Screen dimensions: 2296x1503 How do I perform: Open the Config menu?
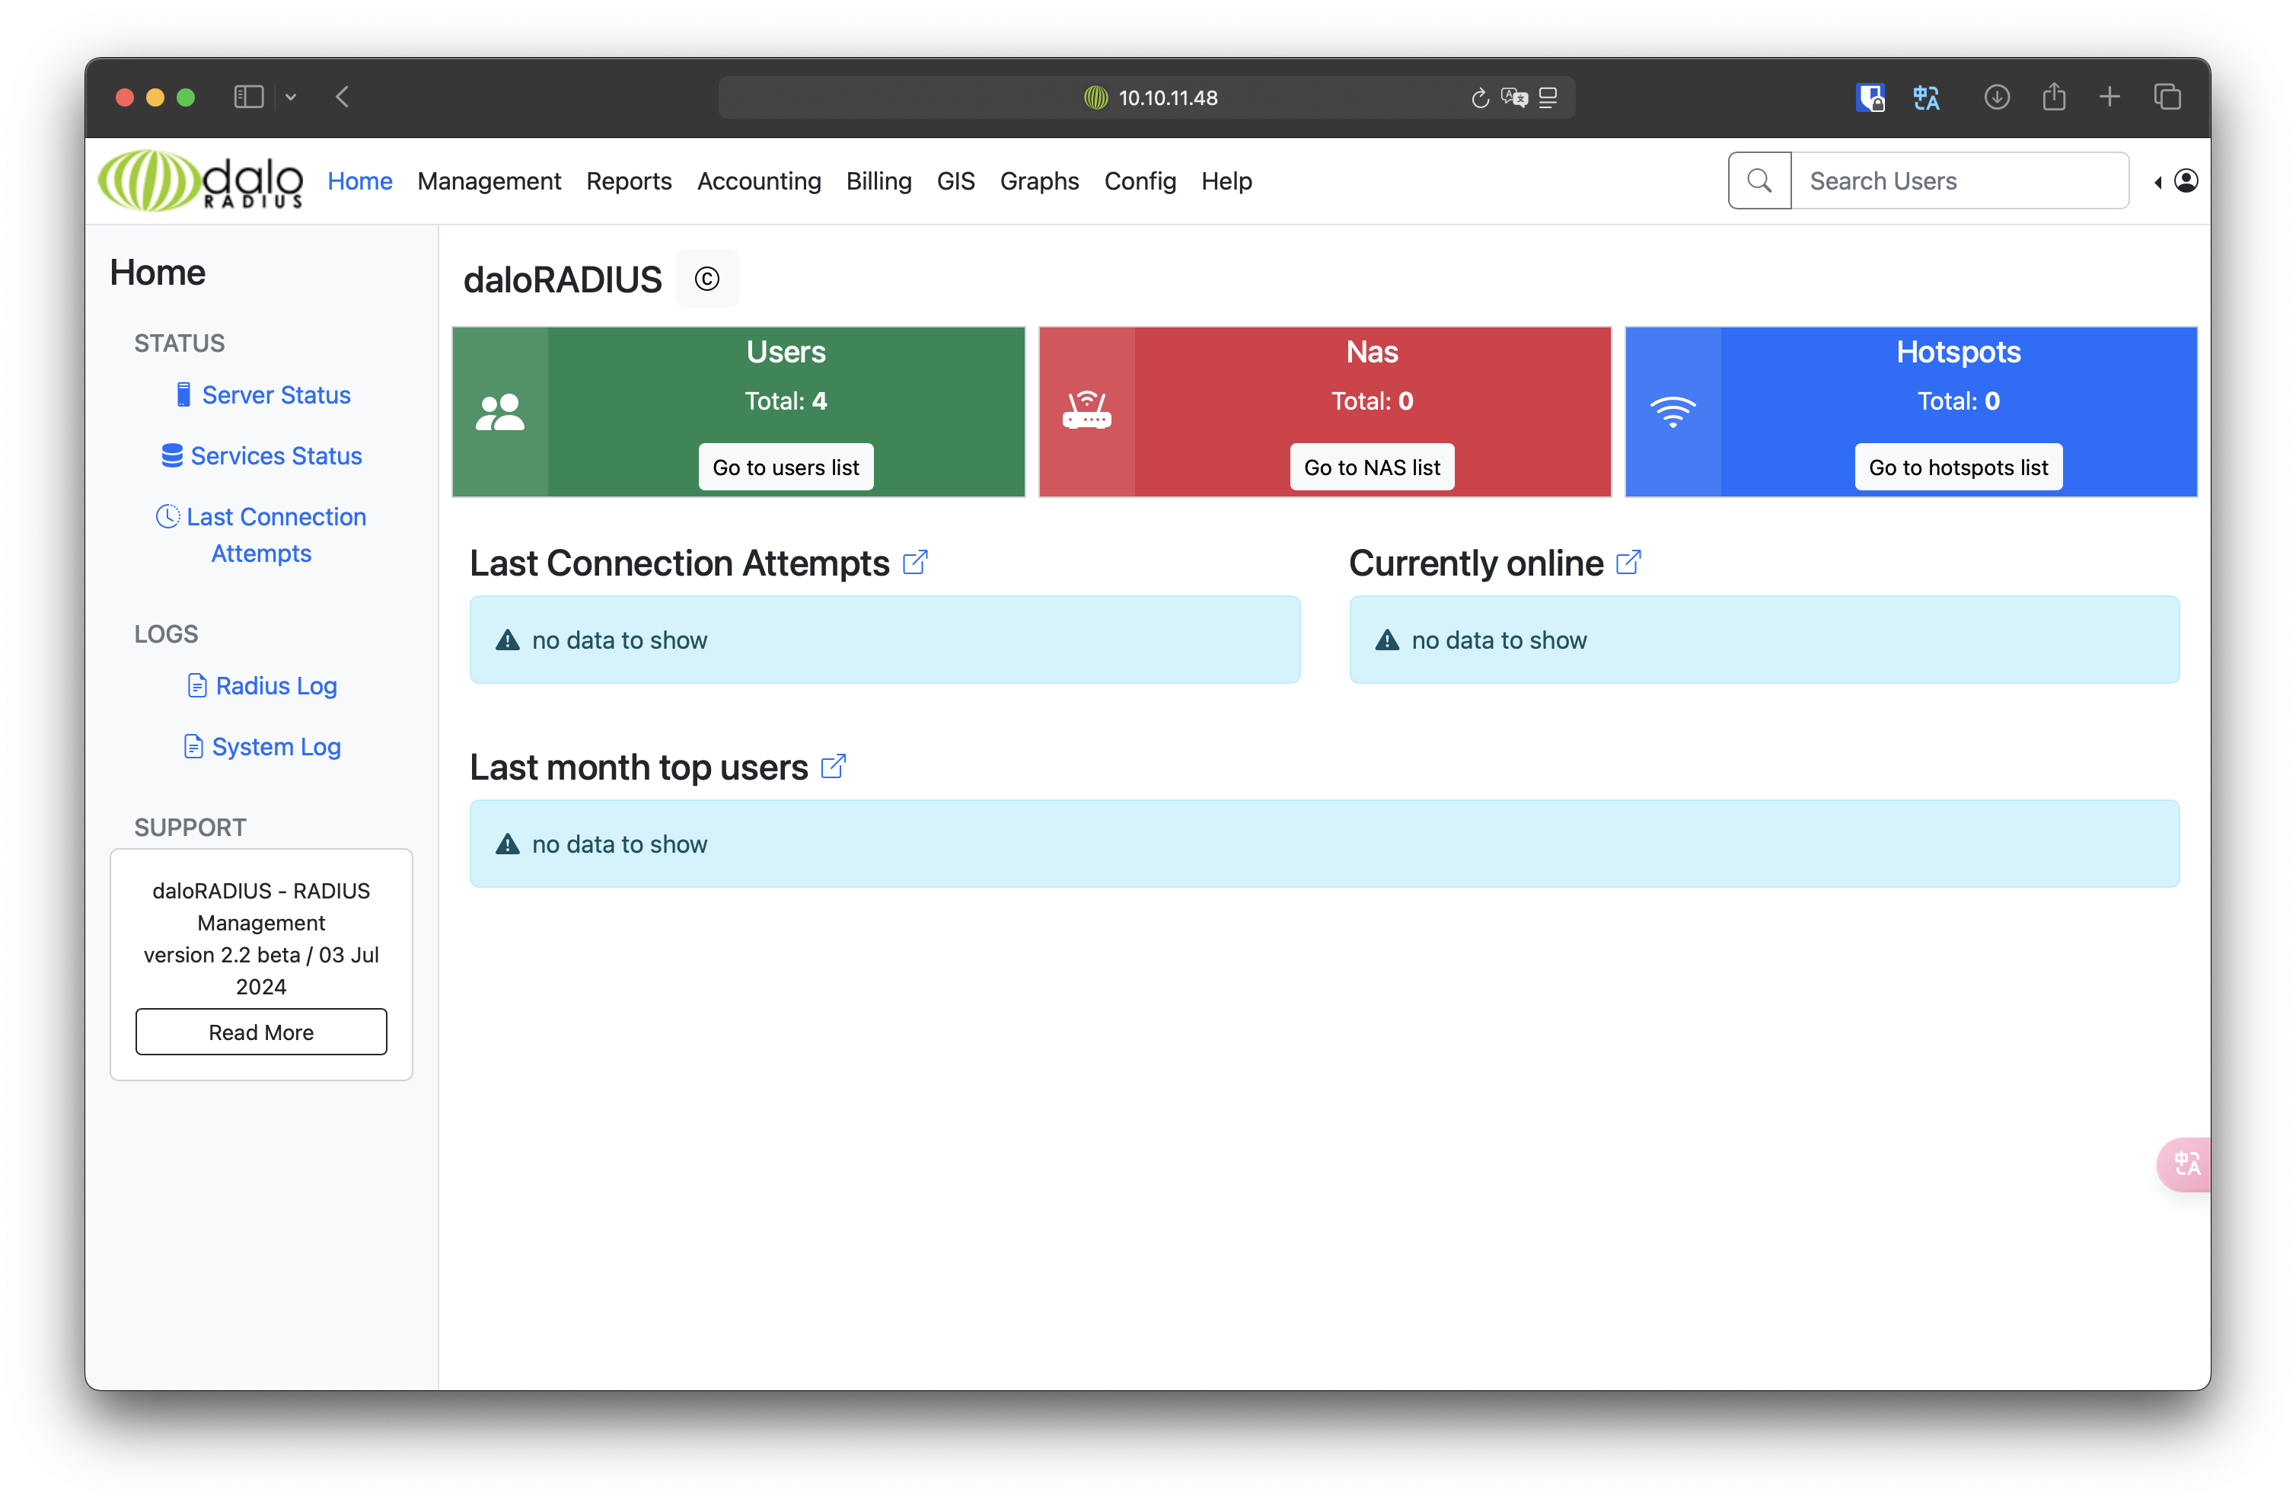(1140, 180)
